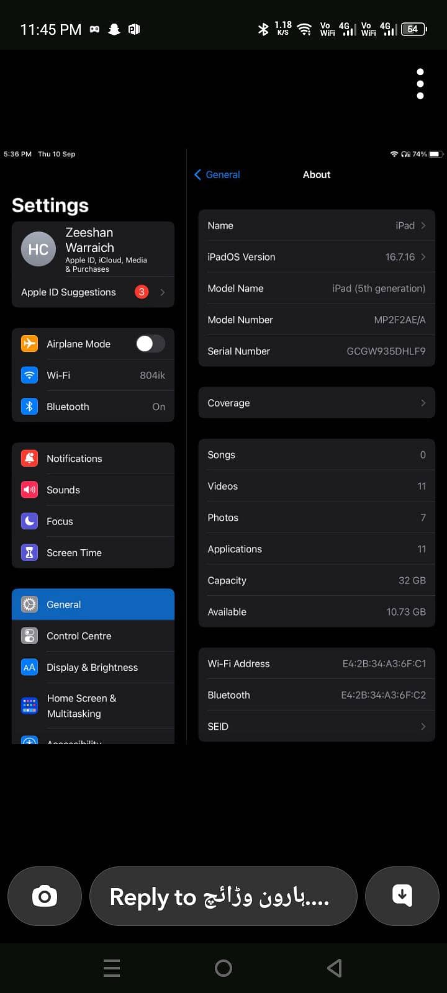Tap the download arrow button
Viewport: 447px width, 993px height.
click(x=402, y=896)
